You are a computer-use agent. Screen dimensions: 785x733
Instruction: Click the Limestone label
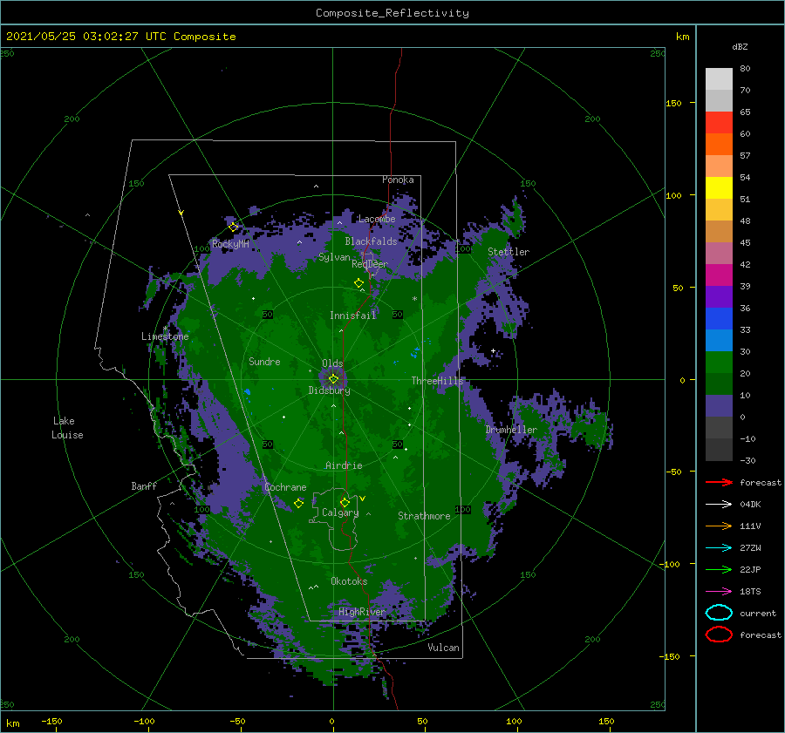pyautogui.click(x=165, y=336)
